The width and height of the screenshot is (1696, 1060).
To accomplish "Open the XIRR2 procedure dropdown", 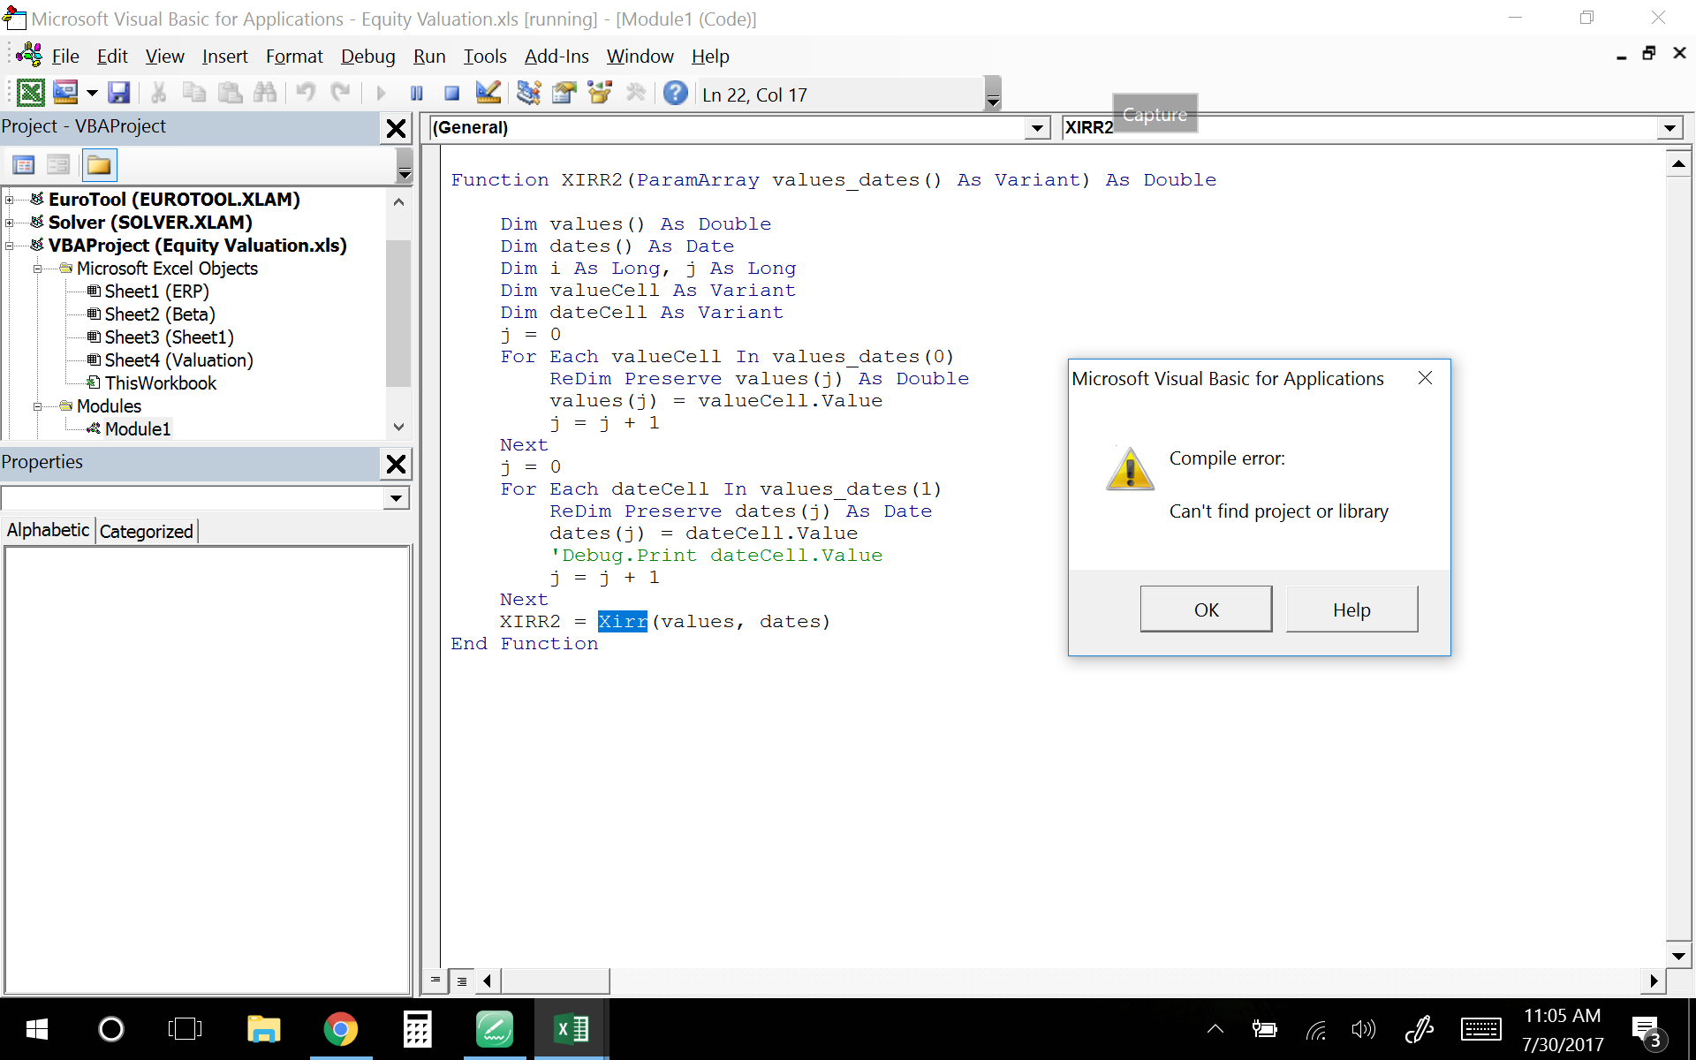I will coord(1669,128).
